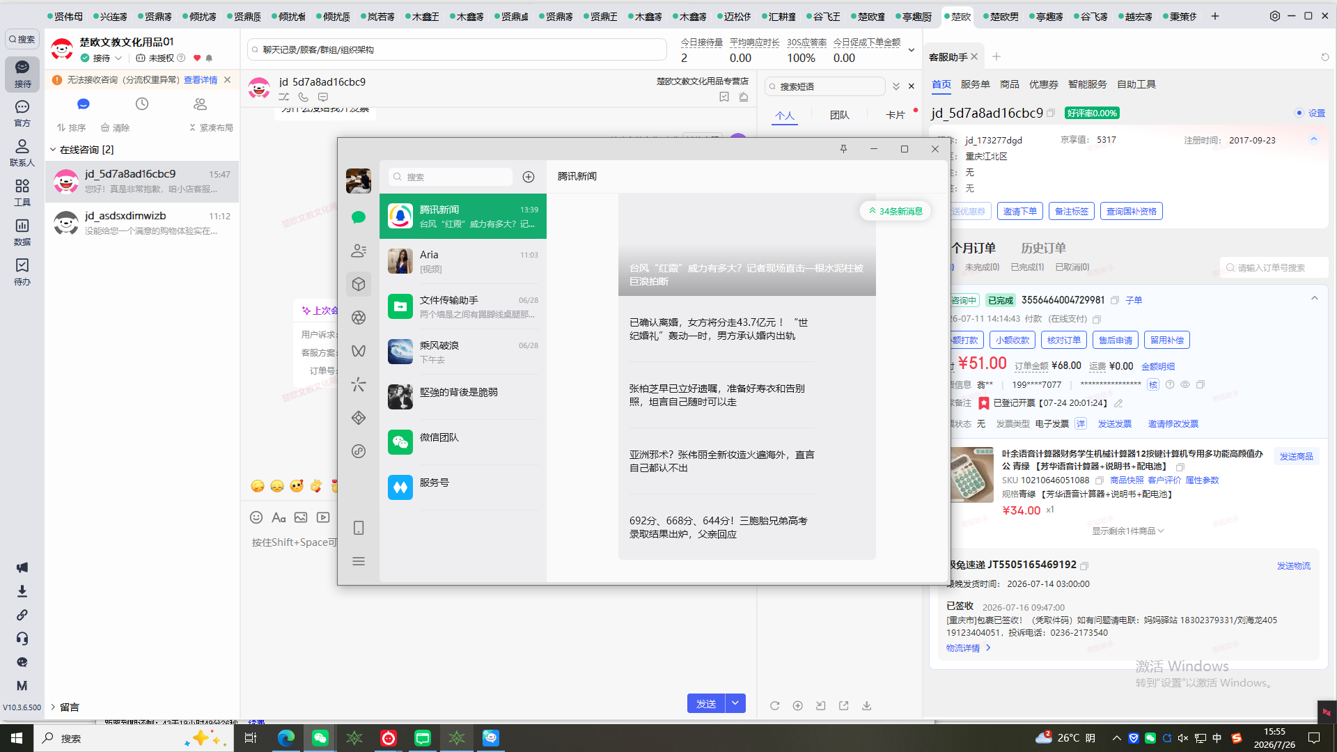Click the phone call icon under customer name
Image resolution: width=1337 pixels, height=752 pixels.
(x=303, y=97)
